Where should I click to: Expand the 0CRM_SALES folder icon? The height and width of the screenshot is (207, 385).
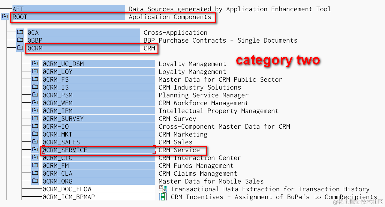click(35, 142)
